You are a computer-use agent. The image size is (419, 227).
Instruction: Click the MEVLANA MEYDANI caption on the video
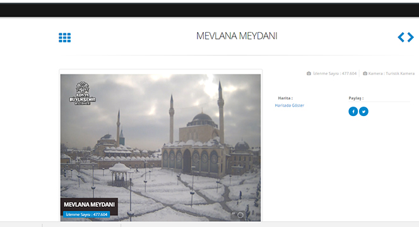89,204
